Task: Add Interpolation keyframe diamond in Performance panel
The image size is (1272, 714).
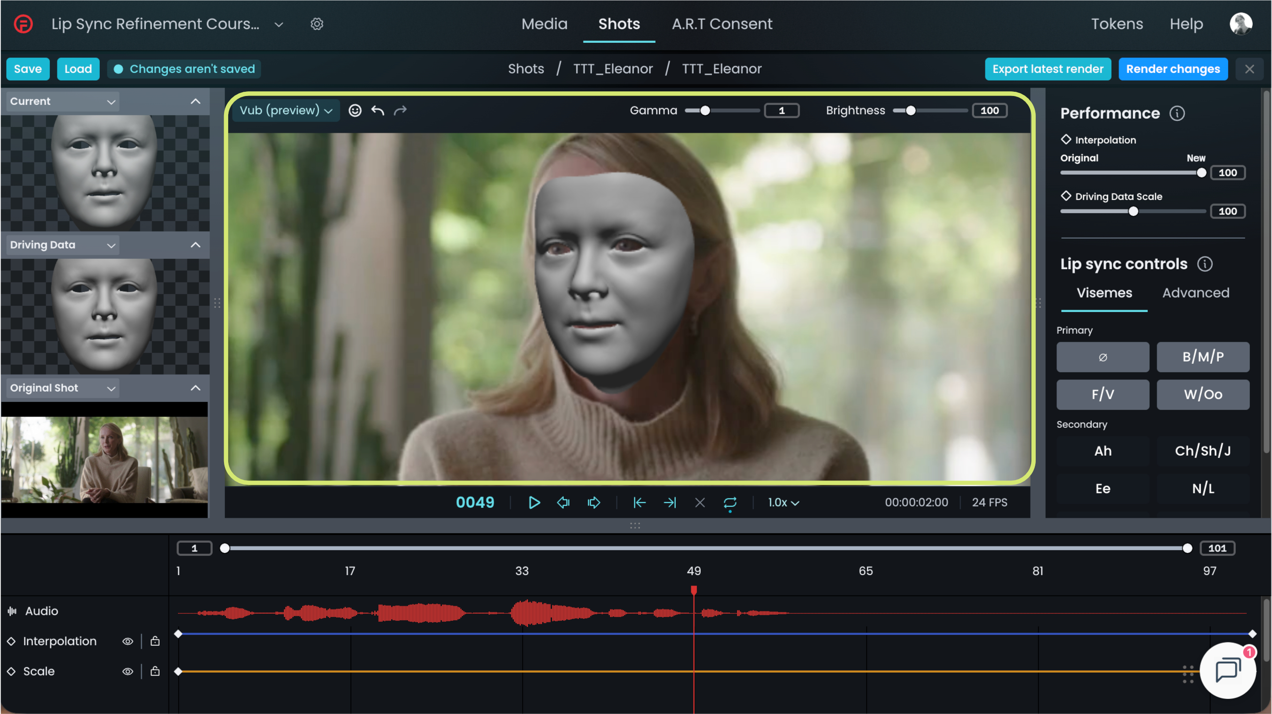Action: coord(1066,140)
